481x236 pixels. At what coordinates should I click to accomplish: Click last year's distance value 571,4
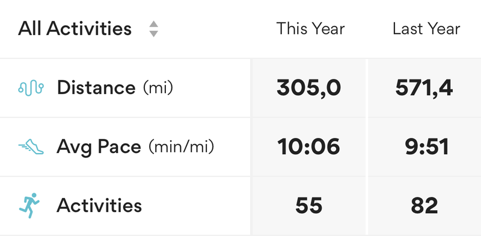[424, 88]
